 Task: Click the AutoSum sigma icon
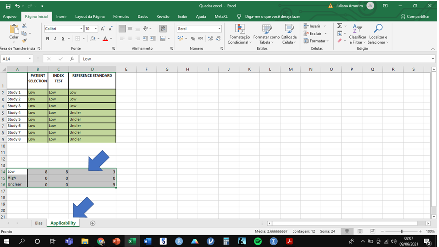(x=340, y=26)
